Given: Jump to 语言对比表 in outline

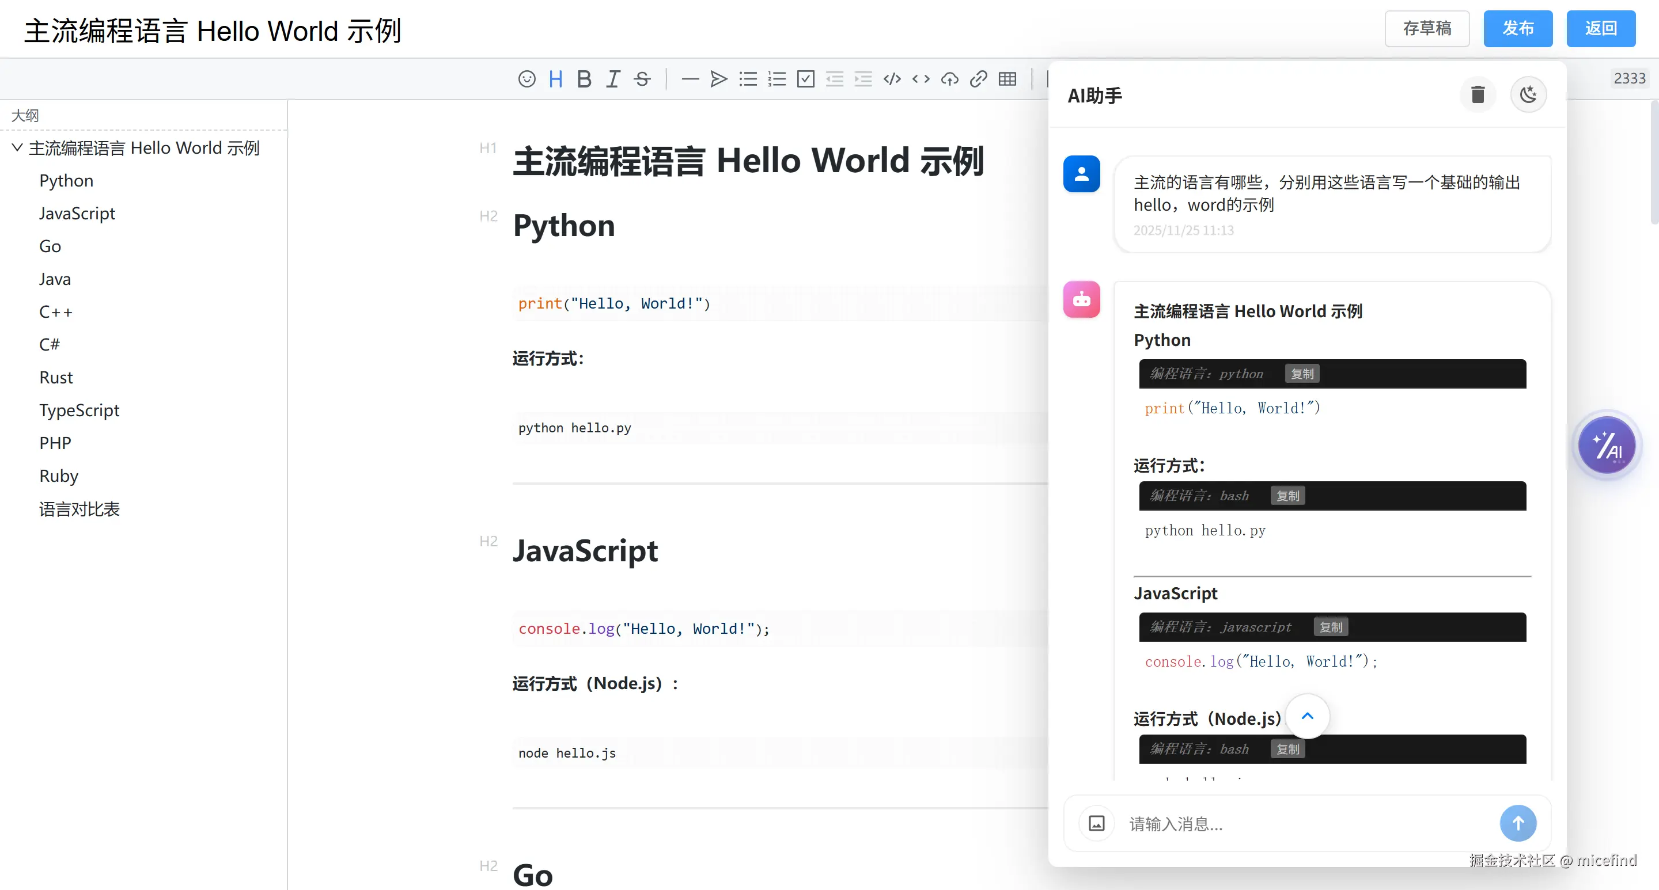Looking at the screenshot, I should [79, 509].
